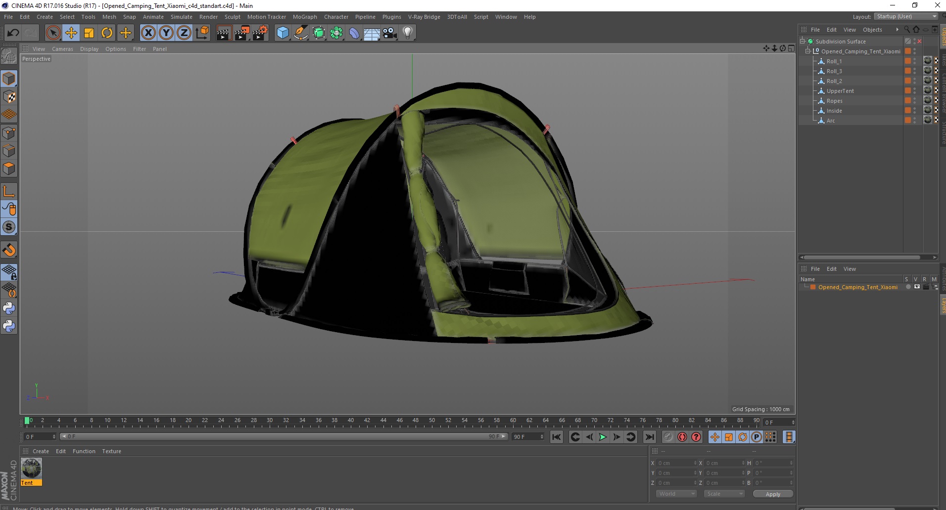Toggle Z axis lock
The image size is (946, 510).
(184, 33)
